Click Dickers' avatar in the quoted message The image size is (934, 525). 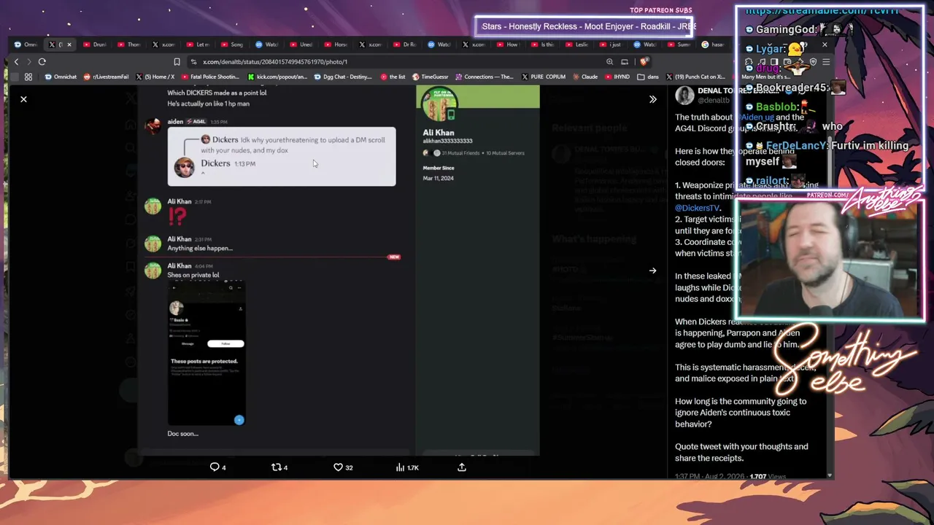185,166
